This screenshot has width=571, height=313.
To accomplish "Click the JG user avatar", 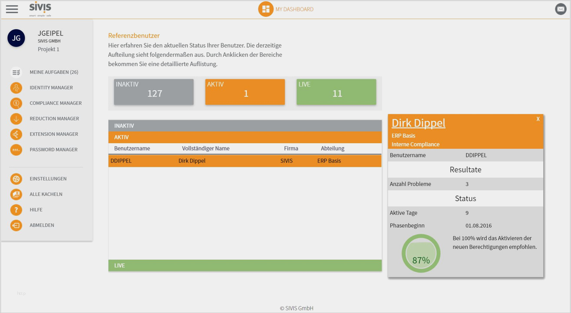I will 16,38.
